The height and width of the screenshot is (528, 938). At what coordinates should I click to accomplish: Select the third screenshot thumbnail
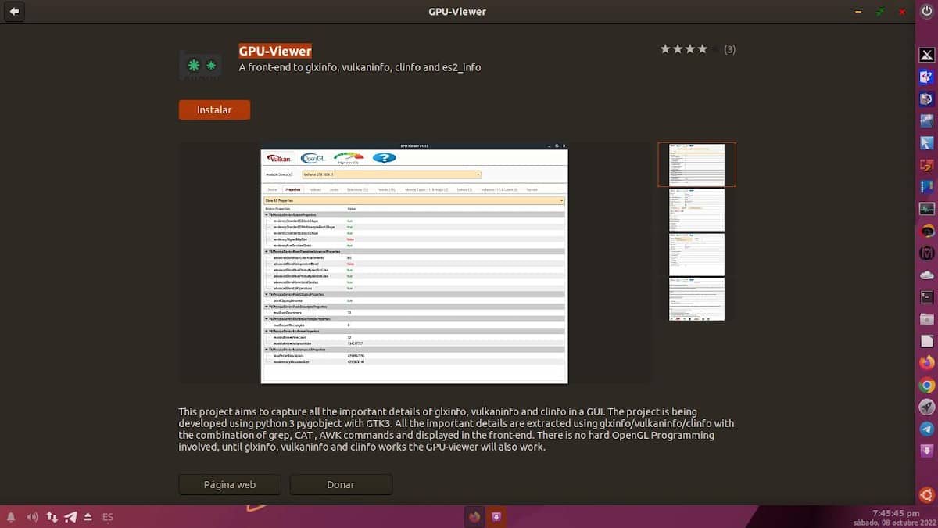coord(696,254)
